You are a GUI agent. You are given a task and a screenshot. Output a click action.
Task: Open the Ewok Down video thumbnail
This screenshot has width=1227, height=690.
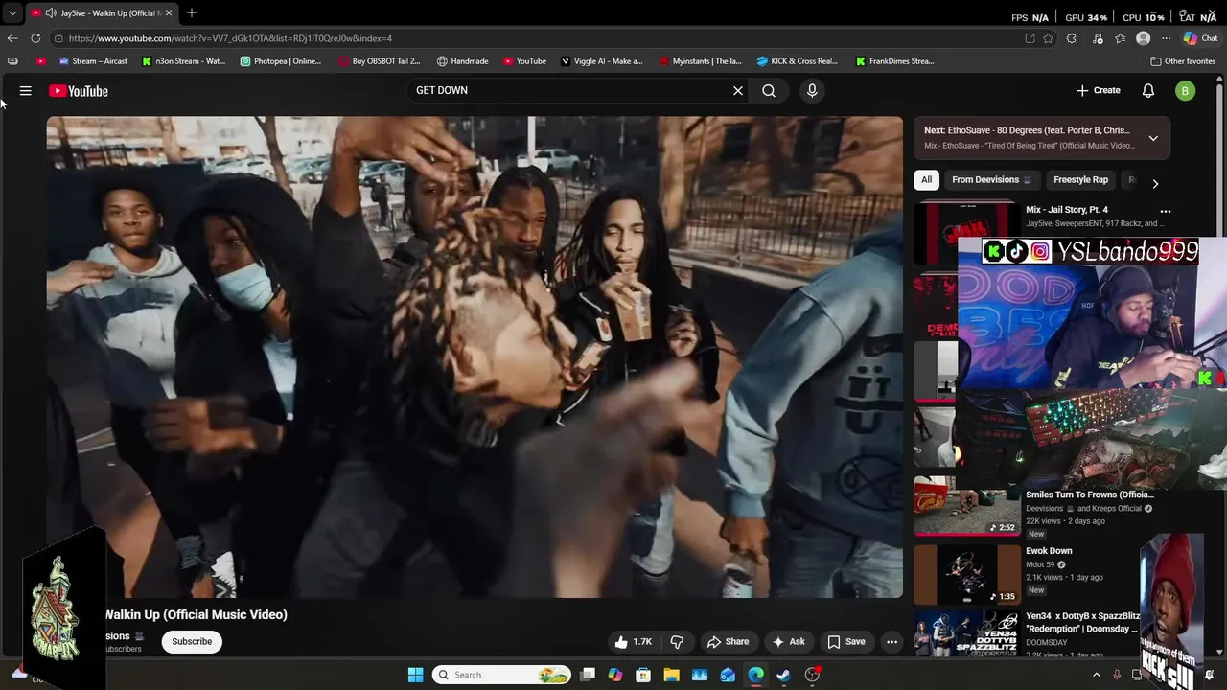967,575
